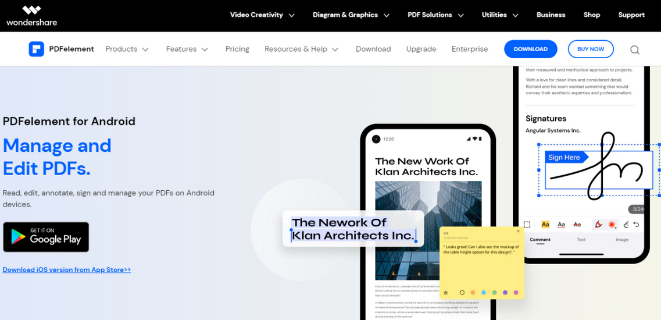Expand the Video Creativity menu

(x=262, y=15)
